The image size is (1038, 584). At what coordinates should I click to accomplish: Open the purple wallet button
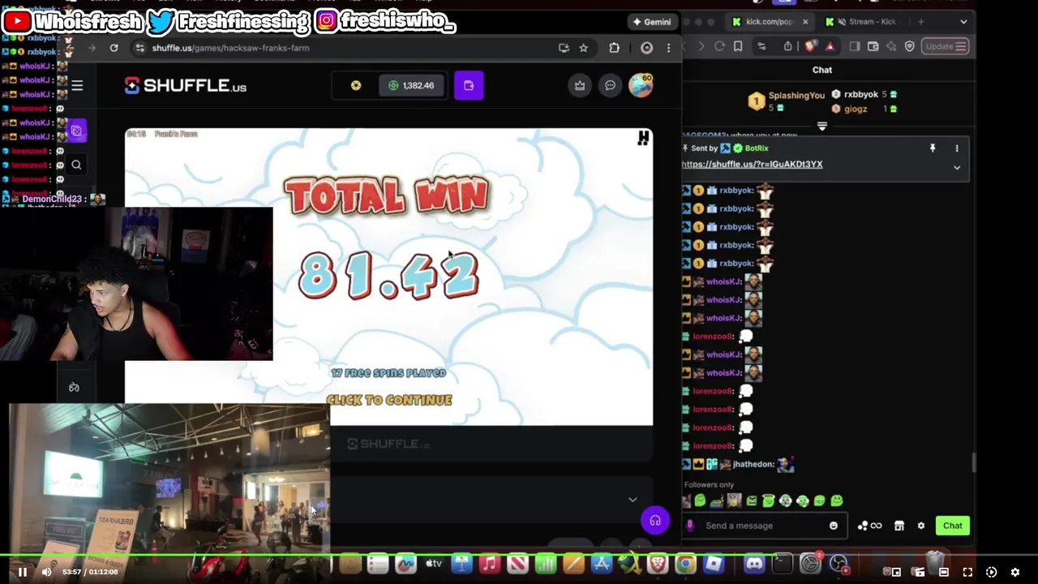pos(469,85)
